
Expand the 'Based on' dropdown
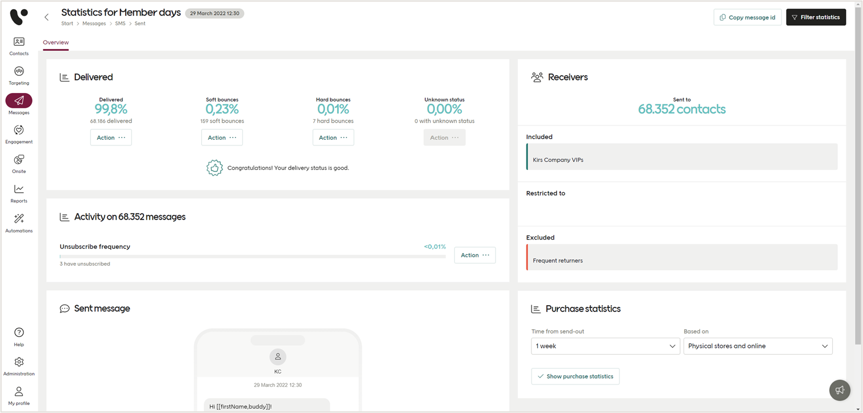point(757,346)
